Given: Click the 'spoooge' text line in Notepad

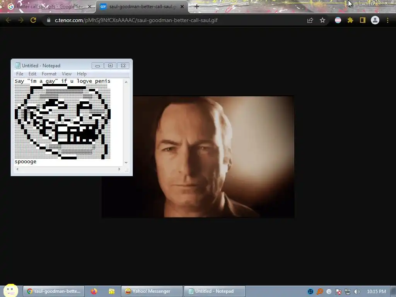Looking at the screenshot, I should (26, 162).
